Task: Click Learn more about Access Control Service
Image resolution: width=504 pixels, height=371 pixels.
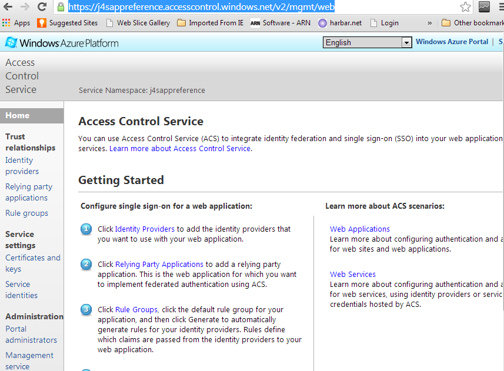Action: click(x=180, y=149)
